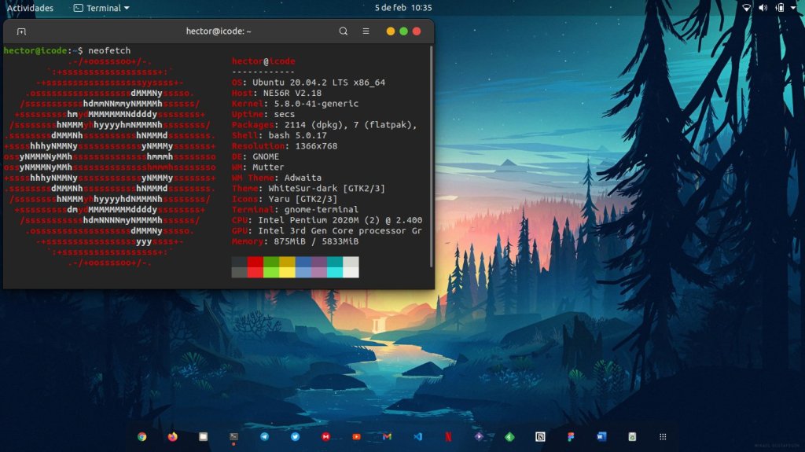Open Netflix from the dock
This screenshot has height=452, width=805.
pos(448,436)
